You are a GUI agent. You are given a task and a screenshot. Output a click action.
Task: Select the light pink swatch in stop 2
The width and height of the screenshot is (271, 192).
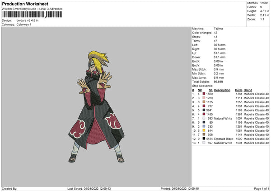(204, 97)
